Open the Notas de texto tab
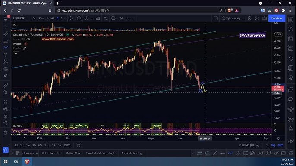296x166 pixels. click(x=51, y=154)
